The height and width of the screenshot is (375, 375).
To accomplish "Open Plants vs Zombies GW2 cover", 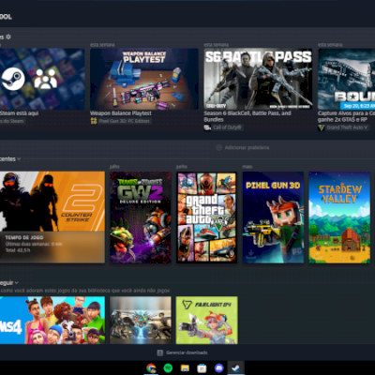I will click(141, 217).
